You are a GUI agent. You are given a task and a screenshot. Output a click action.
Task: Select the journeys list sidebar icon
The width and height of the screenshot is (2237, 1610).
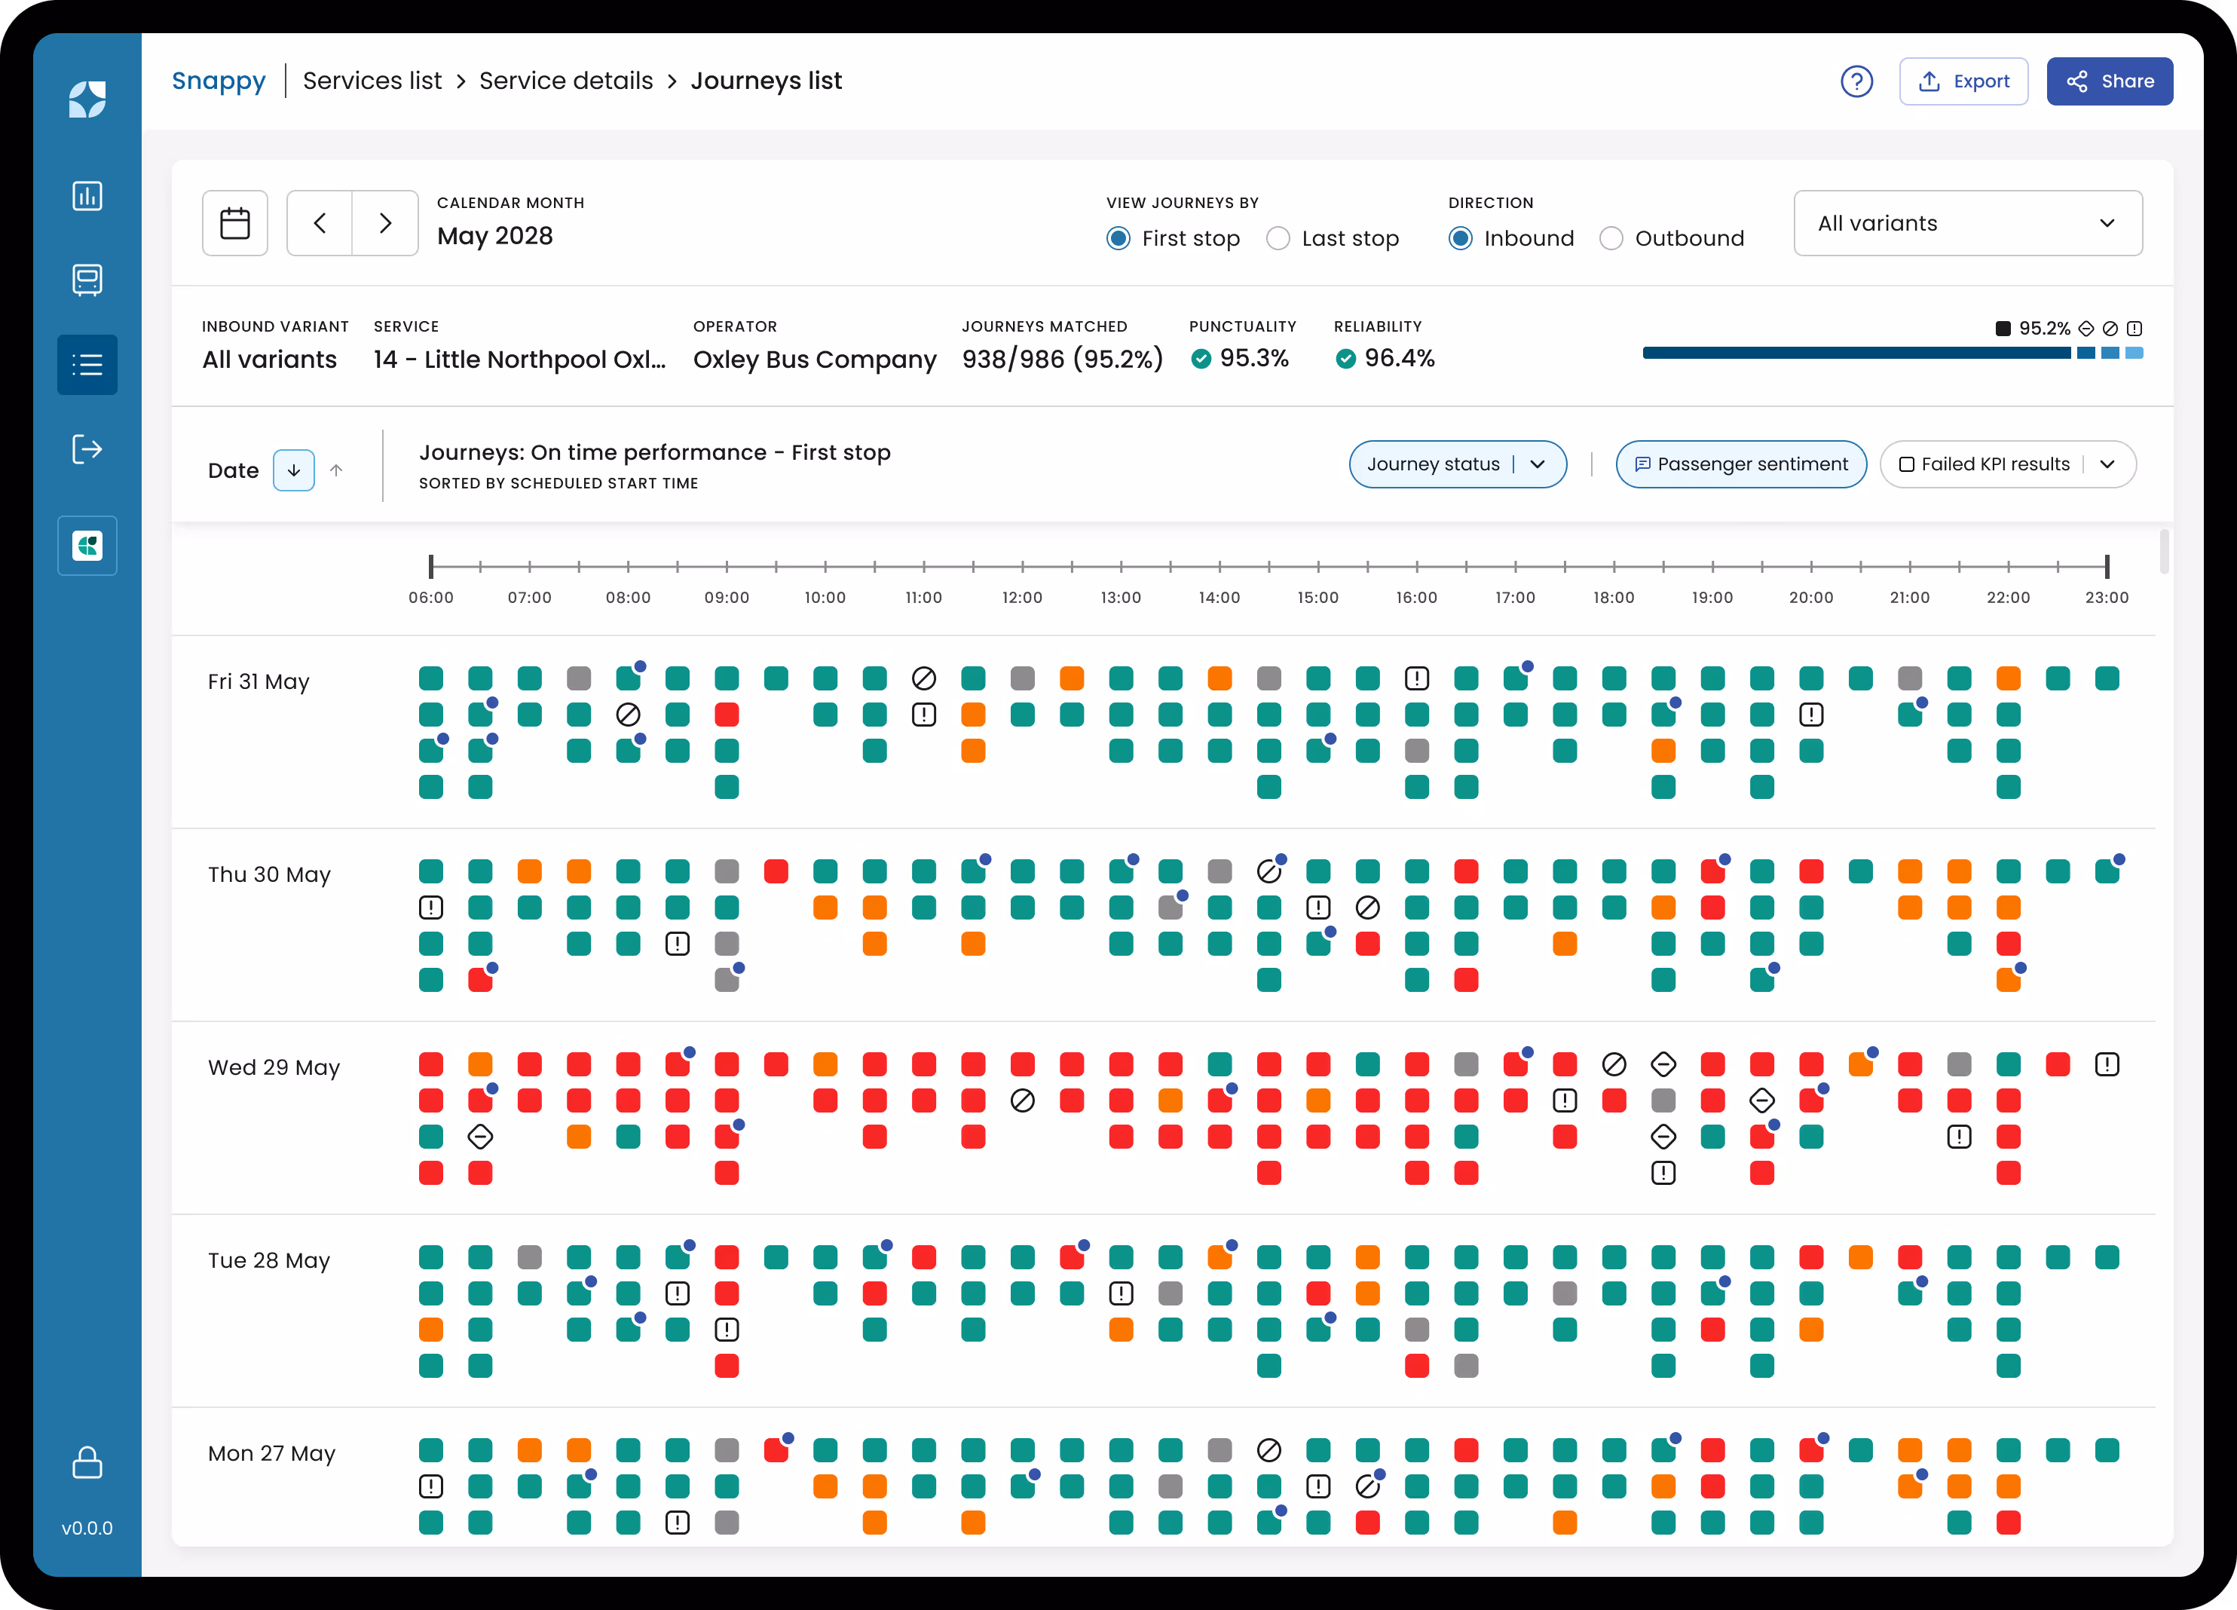87,365
